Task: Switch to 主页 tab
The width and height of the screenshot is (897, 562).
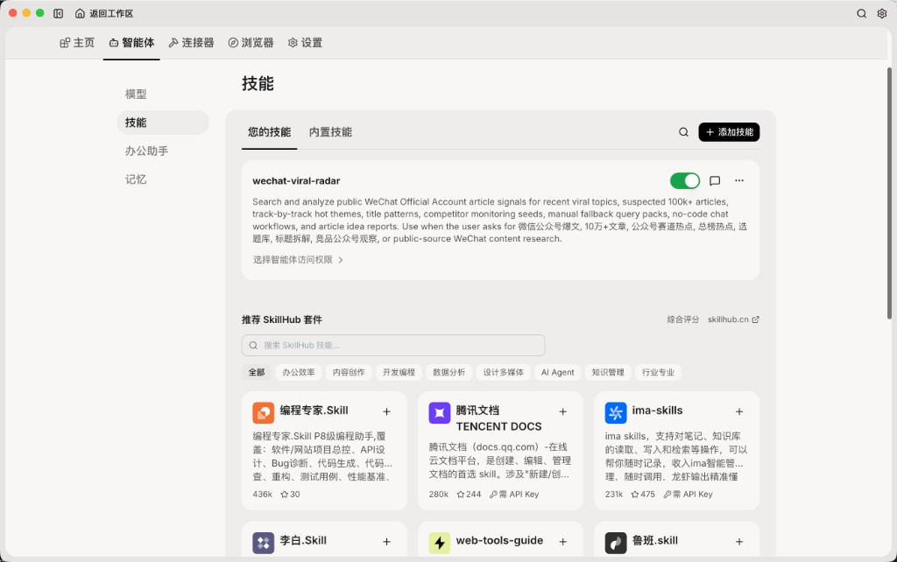Action: (x=77, y=43)
